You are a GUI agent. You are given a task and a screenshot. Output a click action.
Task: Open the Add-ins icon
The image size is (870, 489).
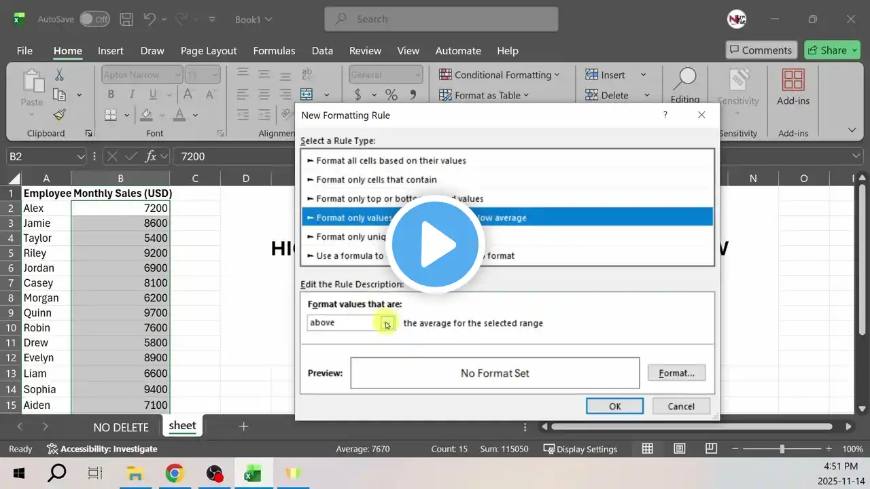tap(793, 87)
